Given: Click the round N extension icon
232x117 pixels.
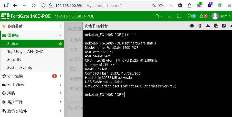Looking at the screenshot, I should [x=180, y=5].
